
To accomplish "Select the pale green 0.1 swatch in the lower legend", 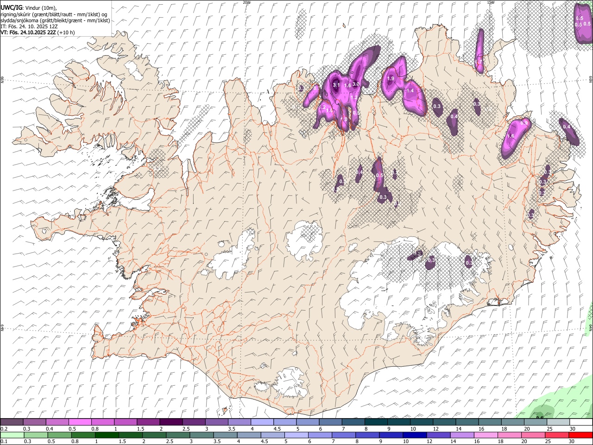I will click(x=12, y=435).
